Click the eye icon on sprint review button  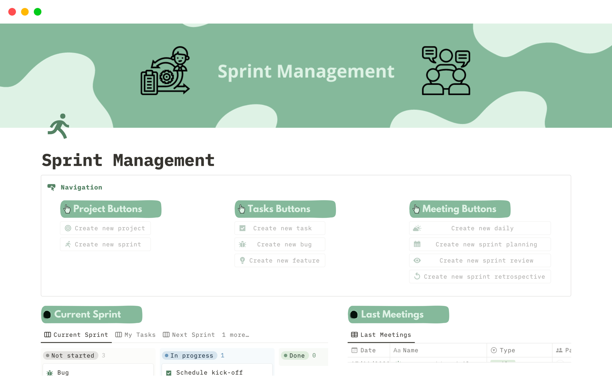click(417, 260)
